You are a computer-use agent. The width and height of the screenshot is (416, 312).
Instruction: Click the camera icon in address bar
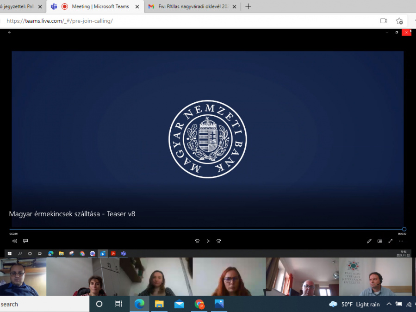pyautogui.click(x=384, y=21)
